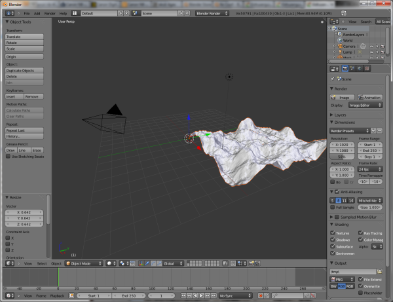Click the Scene pin icon in properties

pos(333,79)
